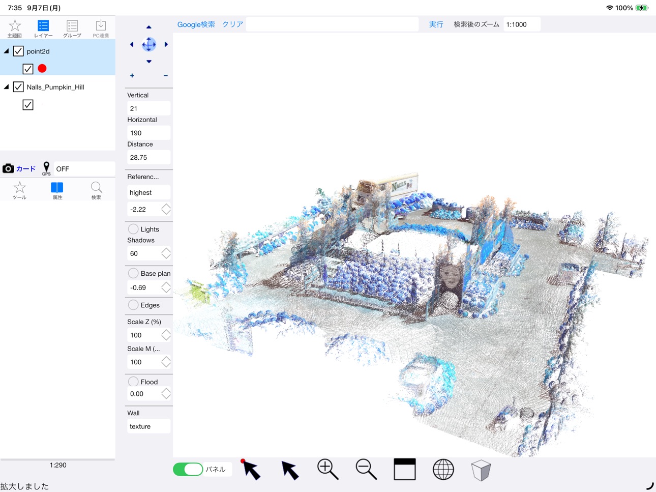Turn off the パネル switch
This screenshot has height=492, width=656.
point(188,469)
